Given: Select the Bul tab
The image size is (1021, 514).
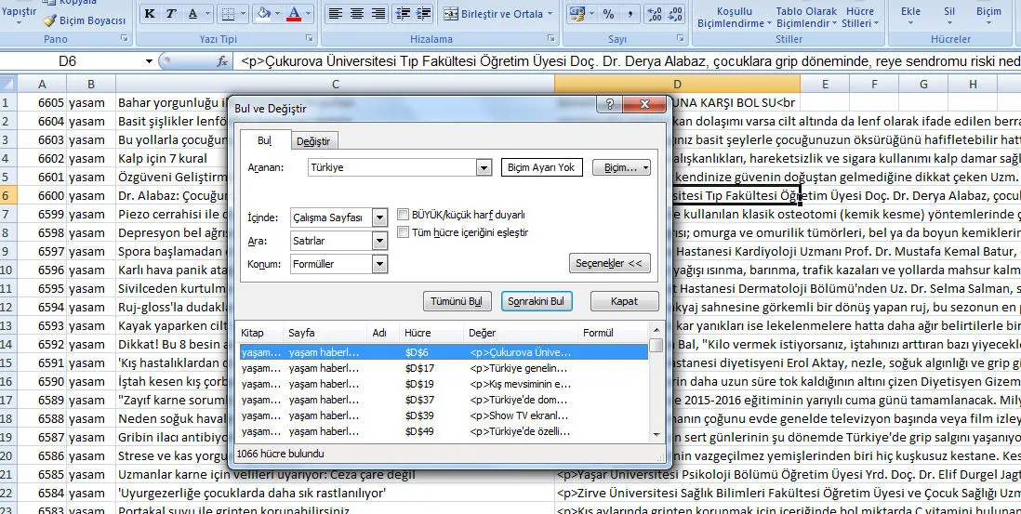Looking at the screenshot, I should [x=264, y=140].
